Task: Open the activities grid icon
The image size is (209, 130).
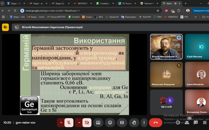Action: [205, 122]
